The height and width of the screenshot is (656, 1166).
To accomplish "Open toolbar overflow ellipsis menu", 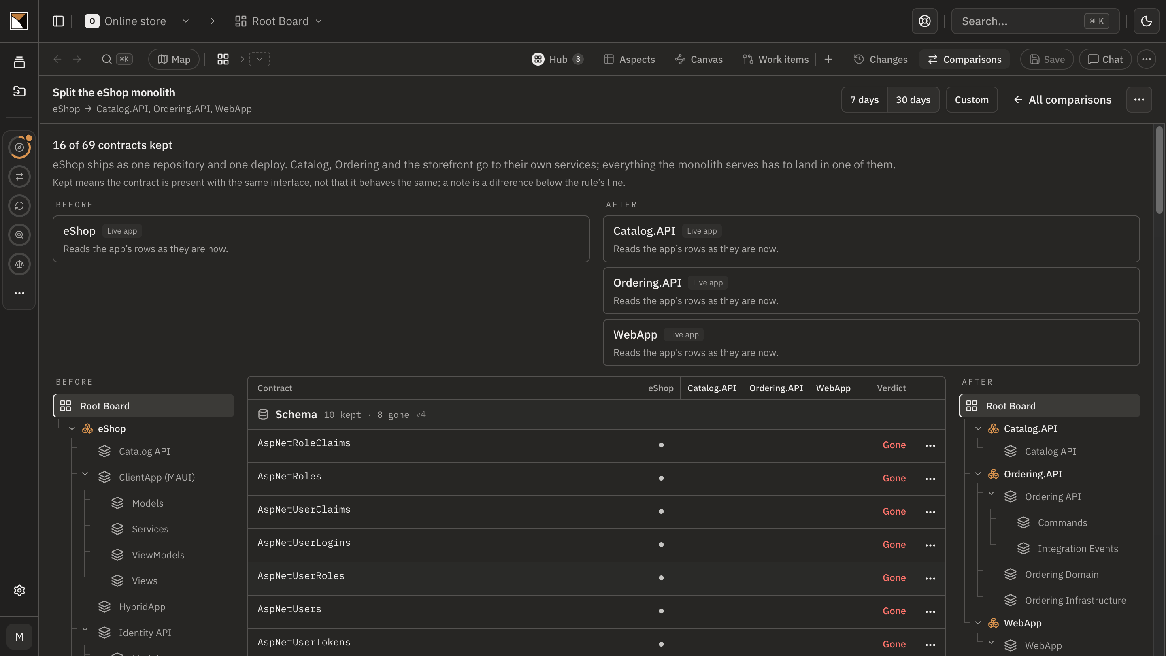I will click(1146, 59).
